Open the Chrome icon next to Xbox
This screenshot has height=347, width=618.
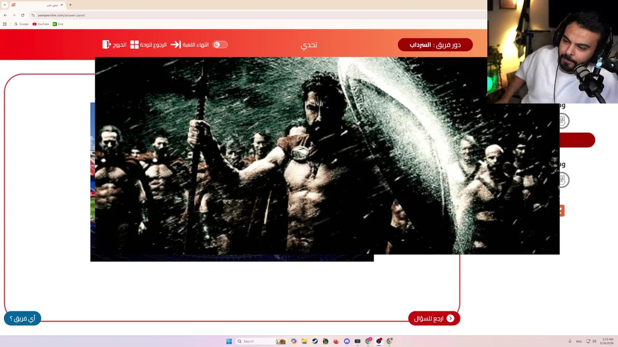coord(368,341)
